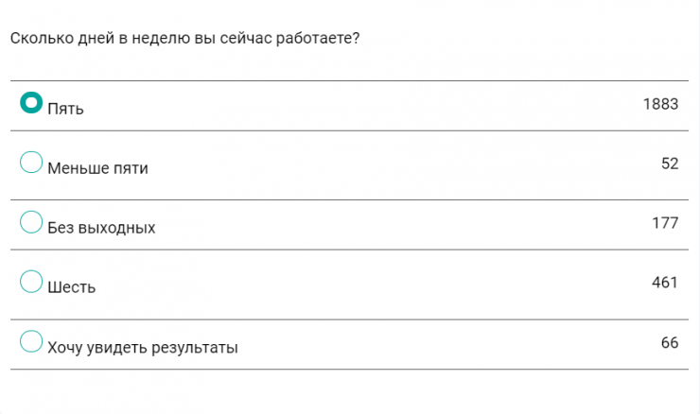This screenshot has width=700, height=414.
Task: Mark the 'Шесть' radio button
Action: [x=31, y=281]
